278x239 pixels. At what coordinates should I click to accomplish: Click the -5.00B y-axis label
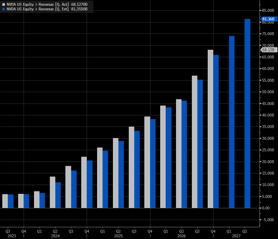click(268, 220)
